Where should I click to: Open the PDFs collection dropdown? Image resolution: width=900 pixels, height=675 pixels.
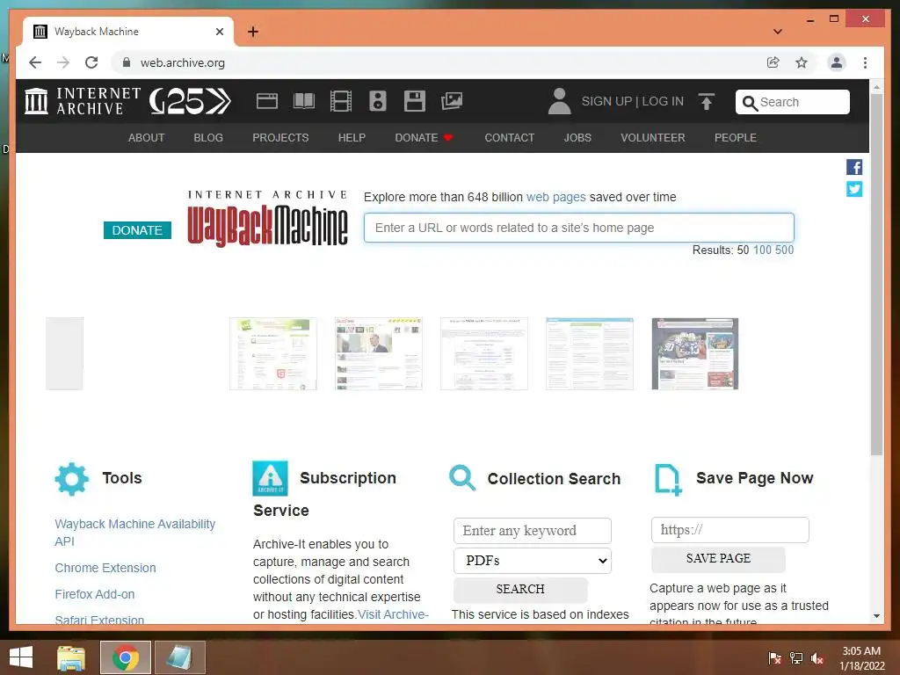pyautogui.click(x=532, y=561)
